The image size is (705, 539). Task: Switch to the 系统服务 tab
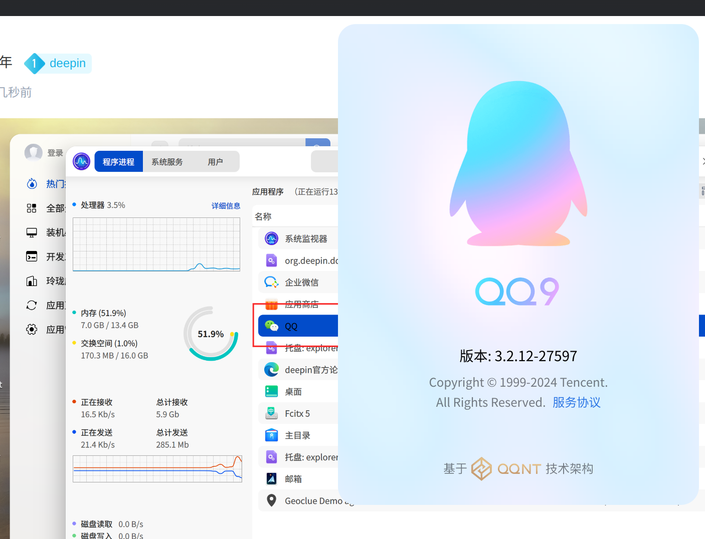pyautogui.click(x=167, y=162)
